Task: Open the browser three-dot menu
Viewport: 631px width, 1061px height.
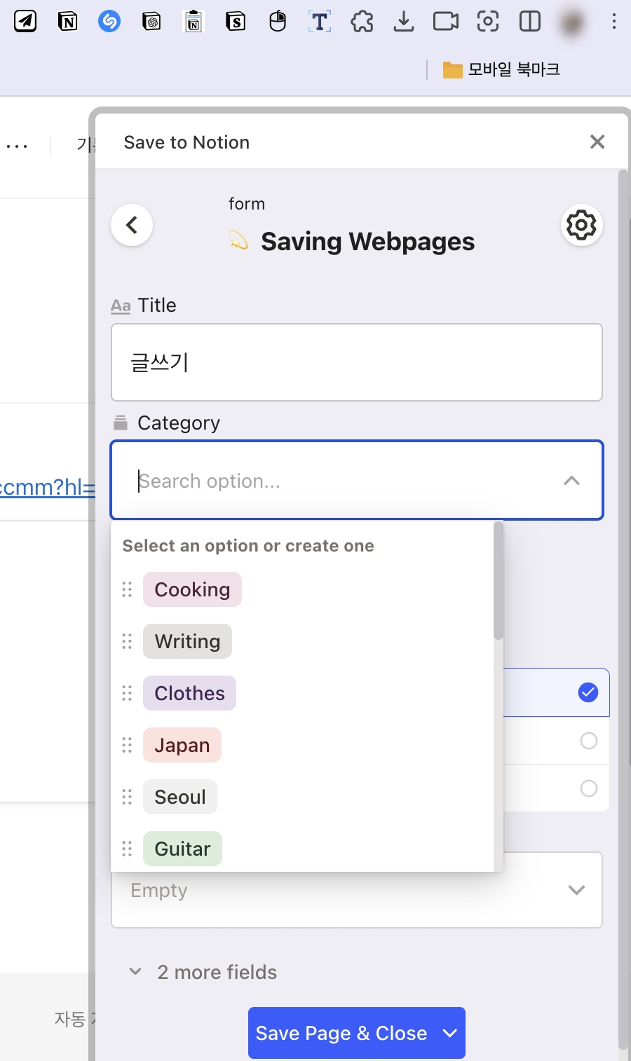Action: click(x=614, y=22)
